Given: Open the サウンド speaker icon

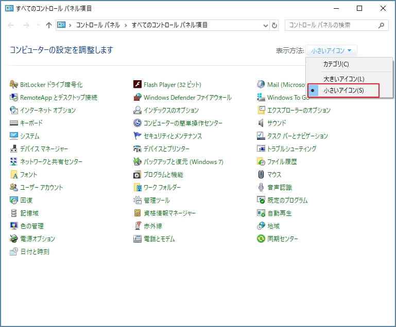Looking at the screenshot, I should click(261, 123).
